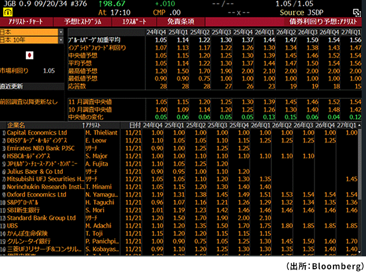Click analyst name T. Toji
Image resolution: width=366 pixels, height=277 pixels.
coord(94,233)
